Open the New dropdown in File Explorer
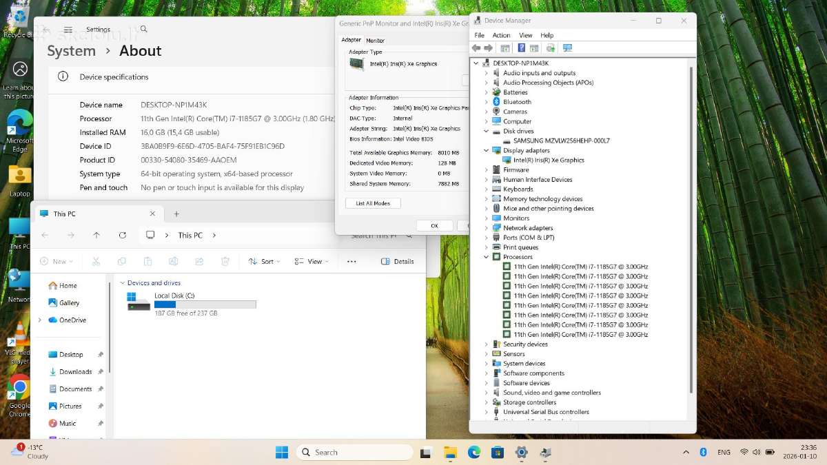Screen dimensions: 827x465 click(57, 261)
